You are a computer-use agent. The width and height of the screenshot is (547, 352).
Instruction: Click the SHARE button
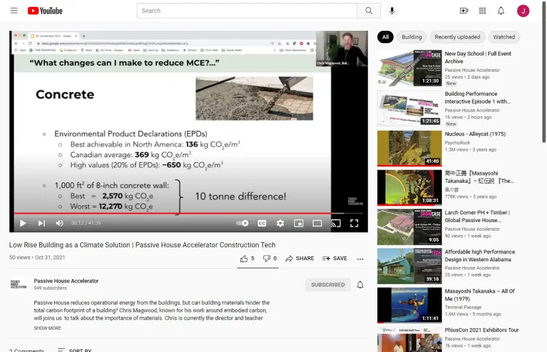[x=300, y=259]
